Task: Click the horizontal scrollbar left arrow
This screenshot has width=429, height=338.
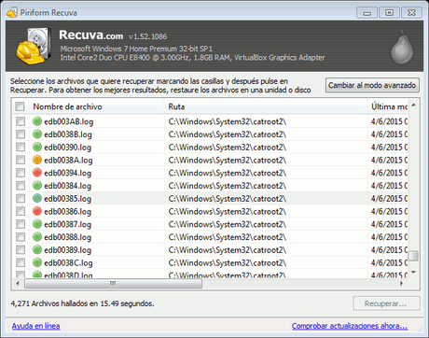Action: pos(18,283)
